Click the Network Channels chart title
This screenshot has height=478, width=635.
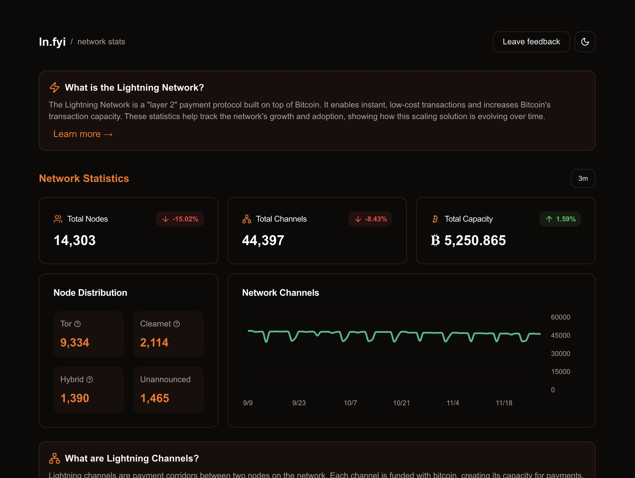281,293
